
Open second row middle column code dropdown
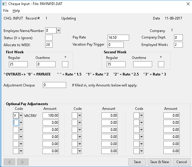coord(80,123)
